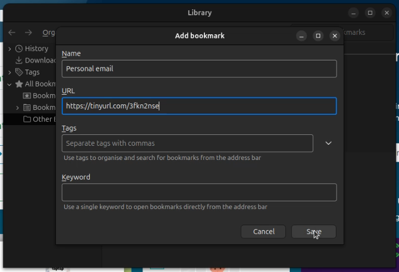This screenshot has width=399, height=272.
Task: Click the History clock icon
Action: click(19, 48)
